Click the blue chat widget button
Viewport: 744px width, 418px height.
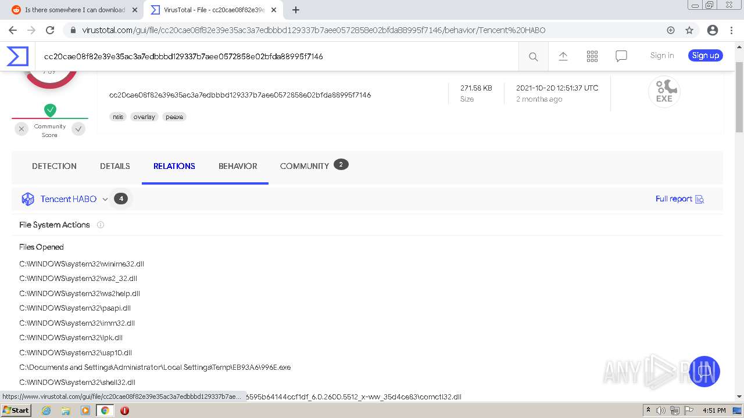tap(704, 371)
